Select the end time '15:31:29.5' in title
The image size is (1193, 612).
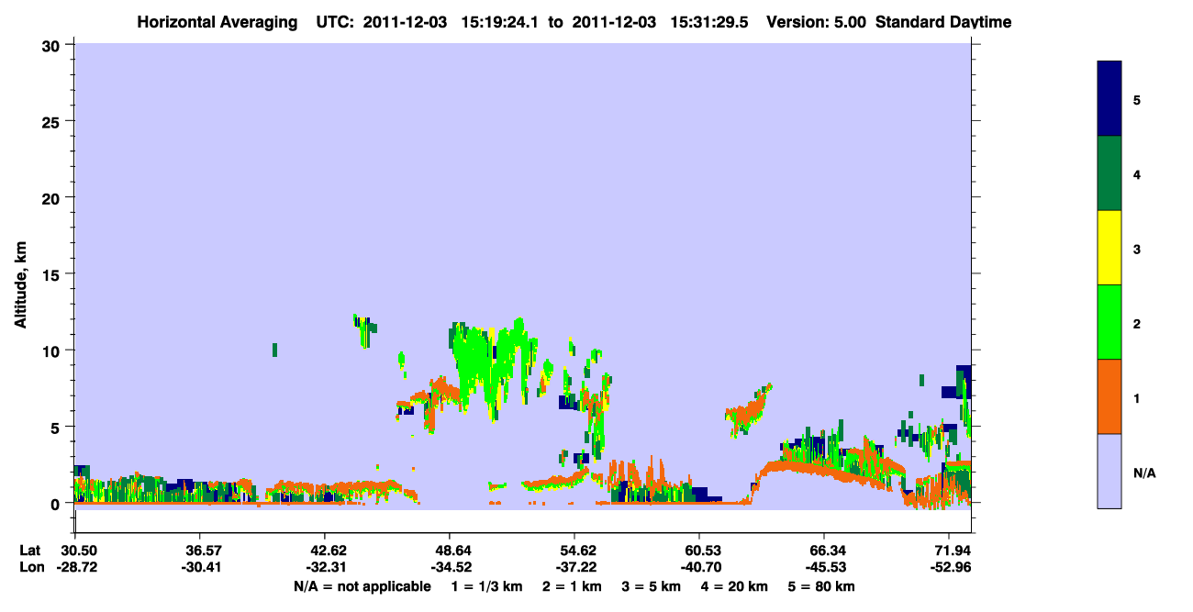(x=710, y=22)
